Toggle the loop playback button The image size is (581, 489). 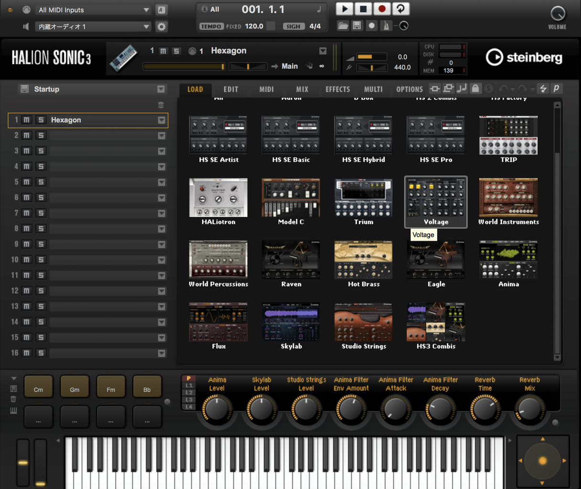click(401, 9)
